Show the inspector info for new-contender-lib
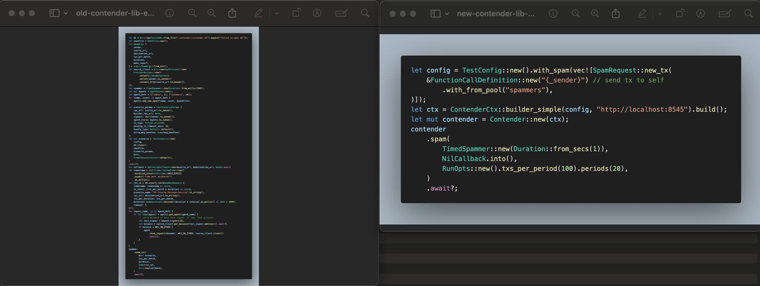This screenshot has width=760, height=286. 553,13
